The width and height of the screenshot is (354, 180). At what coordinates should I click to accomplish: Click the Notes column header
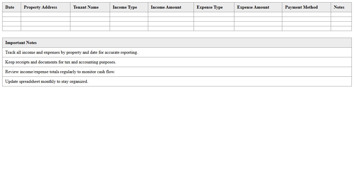339,7
